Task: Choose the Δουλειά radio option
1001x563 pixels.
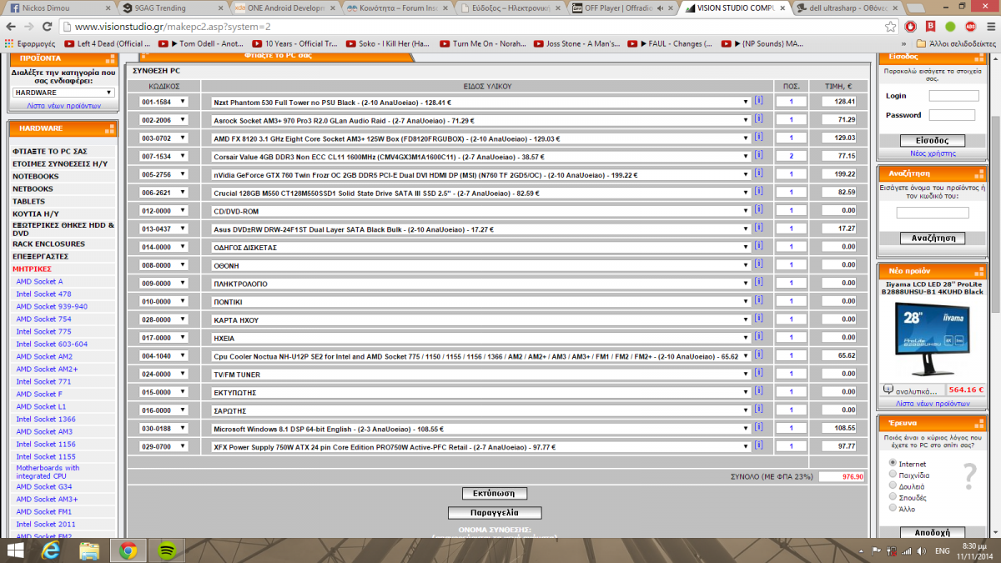Action: pos(893,485)
